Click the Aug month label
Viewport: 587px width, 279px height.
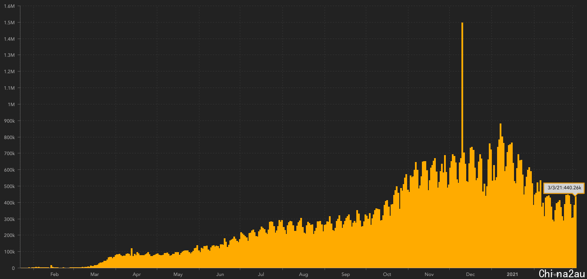[x=304, y=274]
